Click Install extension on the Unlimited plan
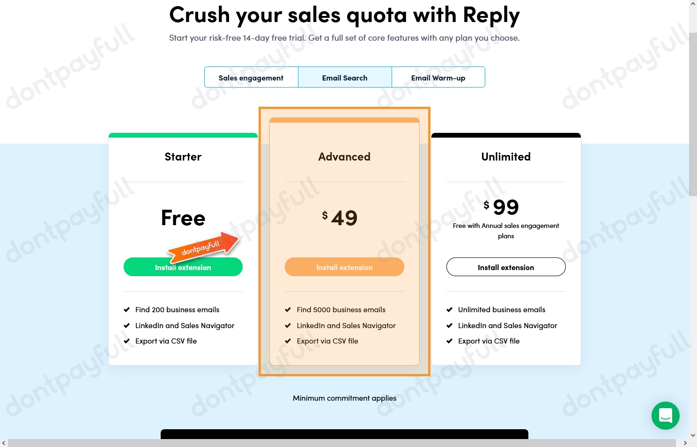This screenshot has width=697, height=447. click(x=506, y=267)
